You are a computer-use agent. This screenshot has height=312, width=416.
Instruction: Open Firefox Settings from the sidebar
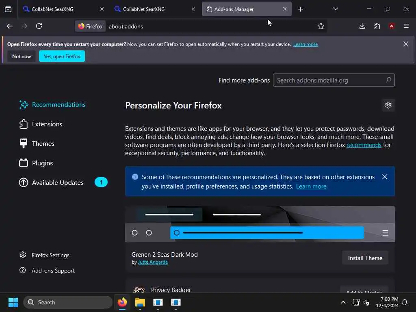[x=44, y=255]
